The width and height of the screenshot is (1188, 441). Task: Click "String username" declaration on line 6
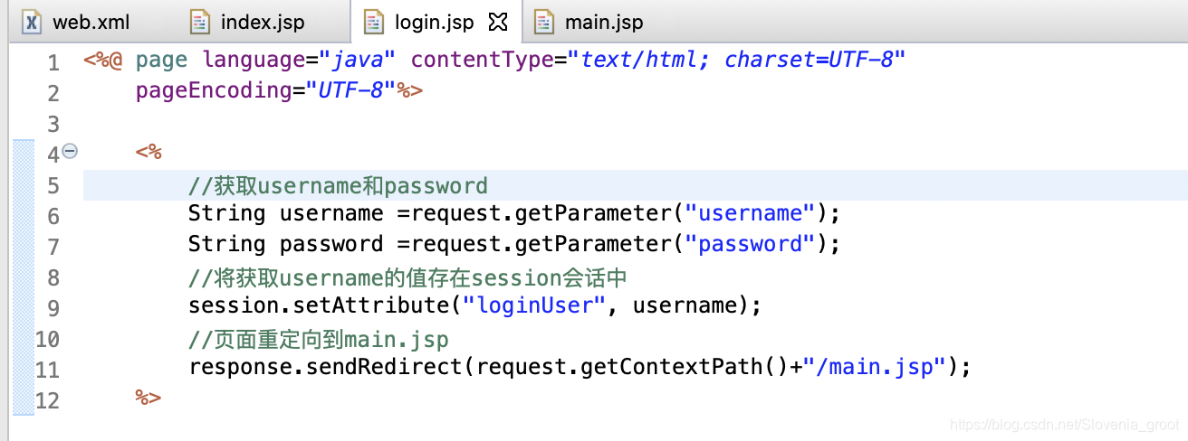286,214
